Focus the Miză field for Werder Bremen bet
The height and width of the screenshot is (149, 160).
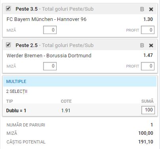coord(50,66)
